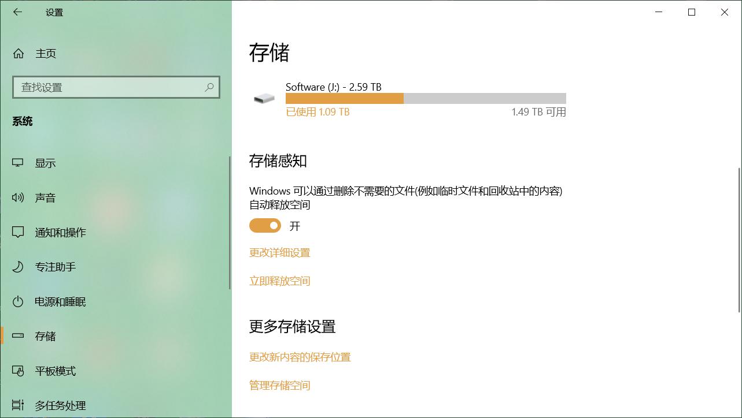742x418 pixels.
Task: Open 更改新内容的保存位置
Action: tap(300, 357)
